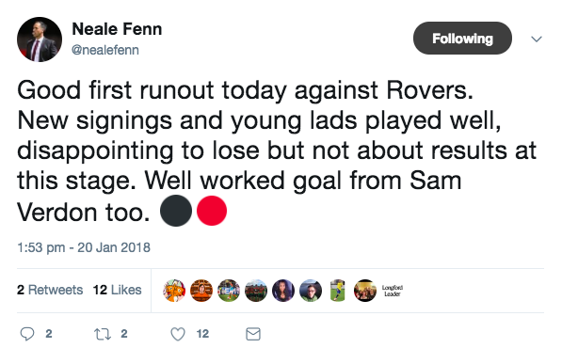Open the orange-colored second liker avatar
Viewport: 562px width, 364px height.
point(201,291)
